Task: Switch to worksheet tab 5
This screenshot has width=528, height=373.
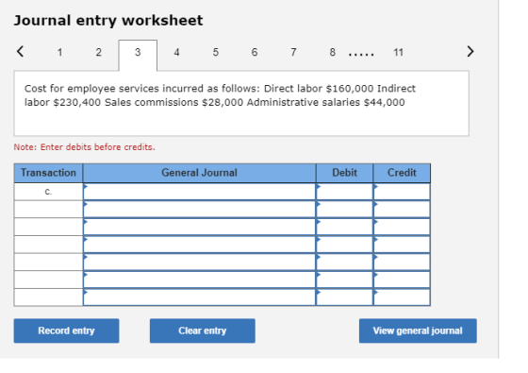Action: (216, 52)
